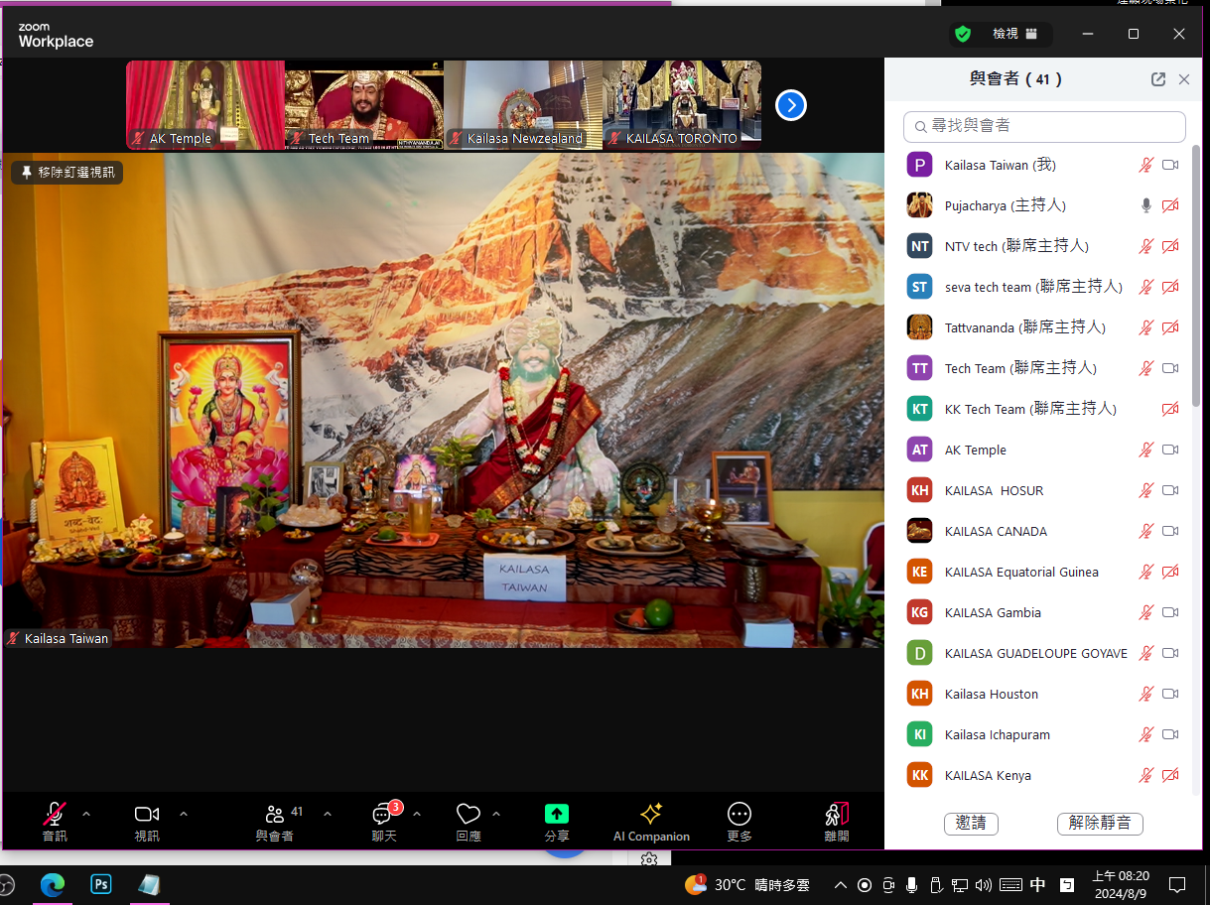
Task: Click the Leave meeting icon
Action: click(837, 815)
